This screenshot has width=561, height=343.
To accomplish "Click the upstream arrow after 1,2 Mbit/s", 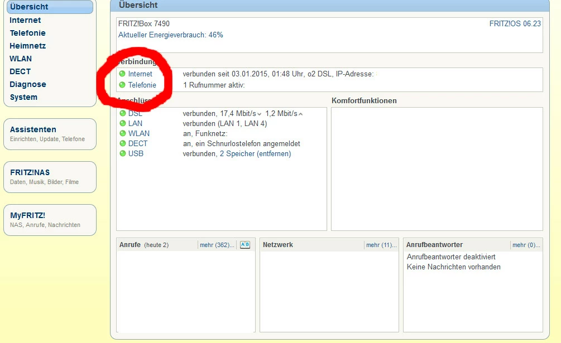I will (300, 114).
